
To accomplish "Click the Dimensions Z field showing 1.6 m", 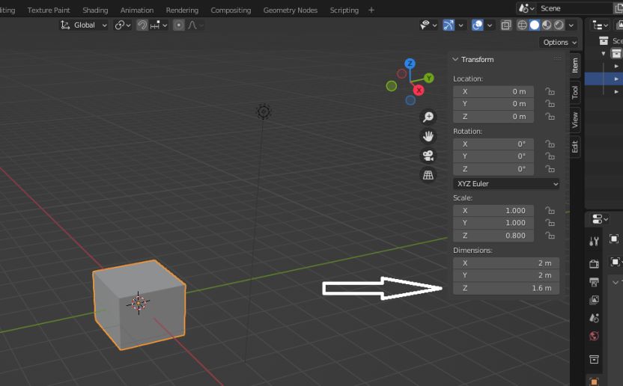I will click(x=506, y=288).
